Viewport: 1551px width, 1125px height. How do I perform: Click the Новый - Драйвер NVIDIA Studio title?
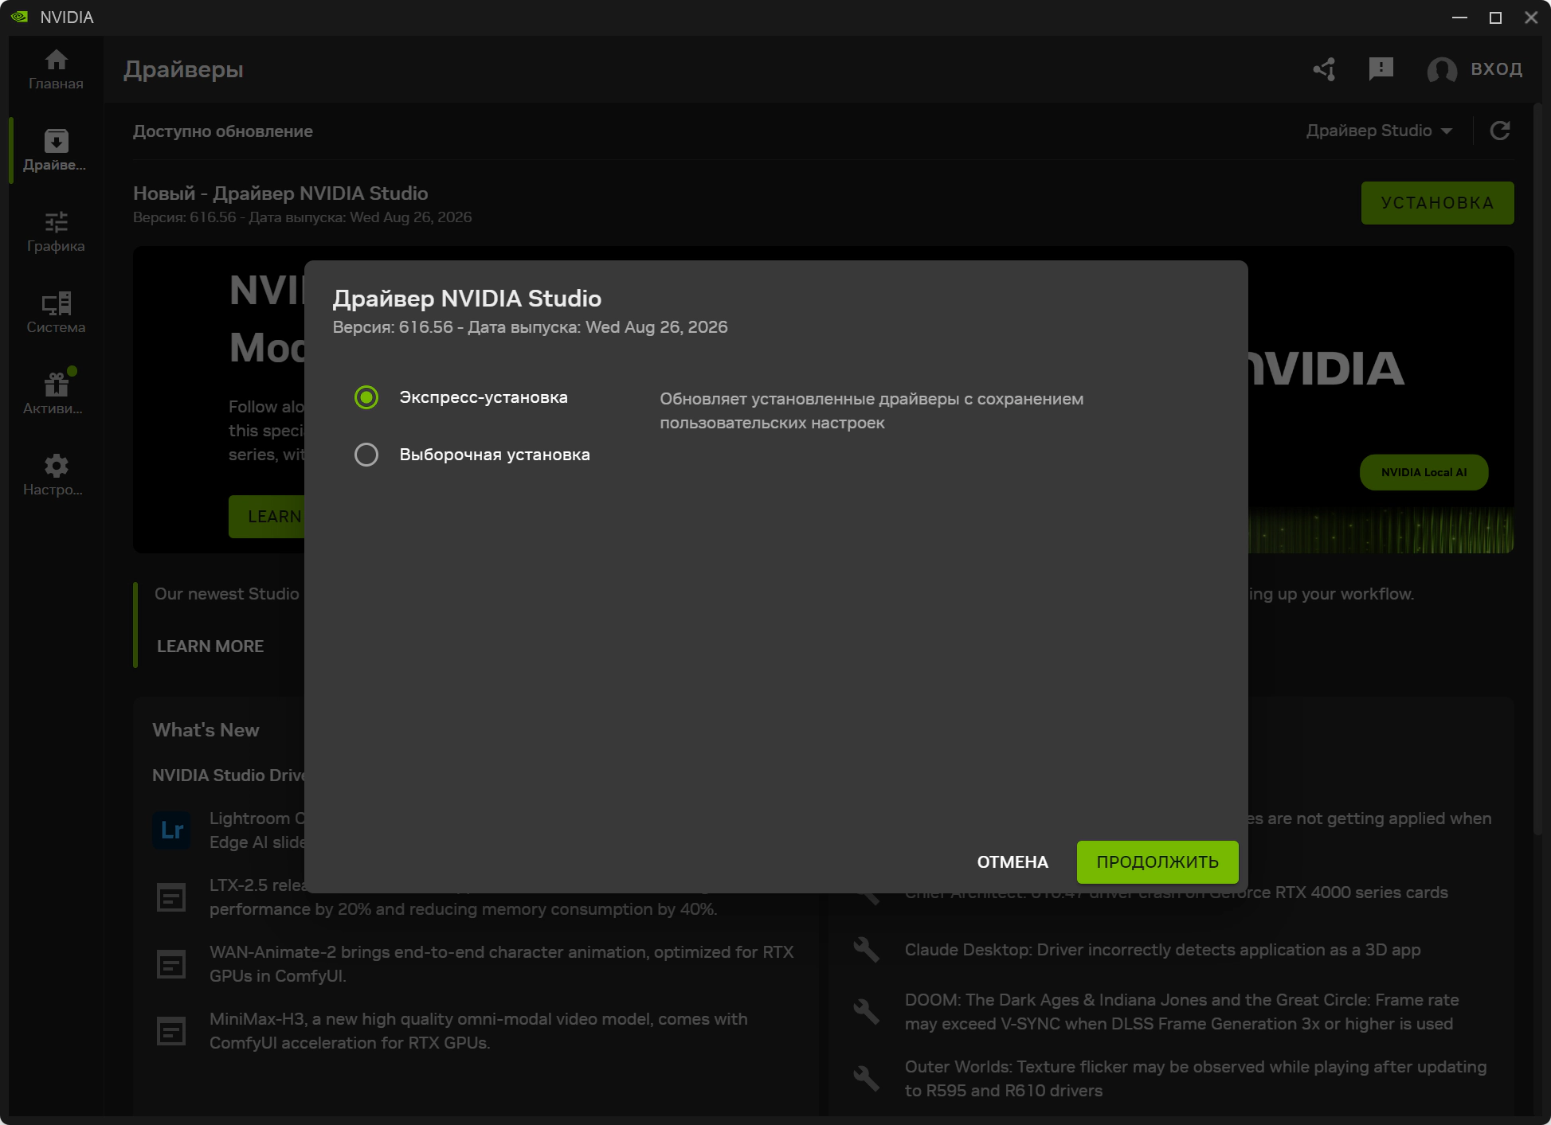point(280,193)
